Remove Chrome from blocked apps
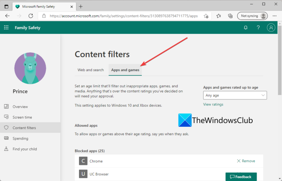This screenshot has width=282, height=181. point(246,161)
